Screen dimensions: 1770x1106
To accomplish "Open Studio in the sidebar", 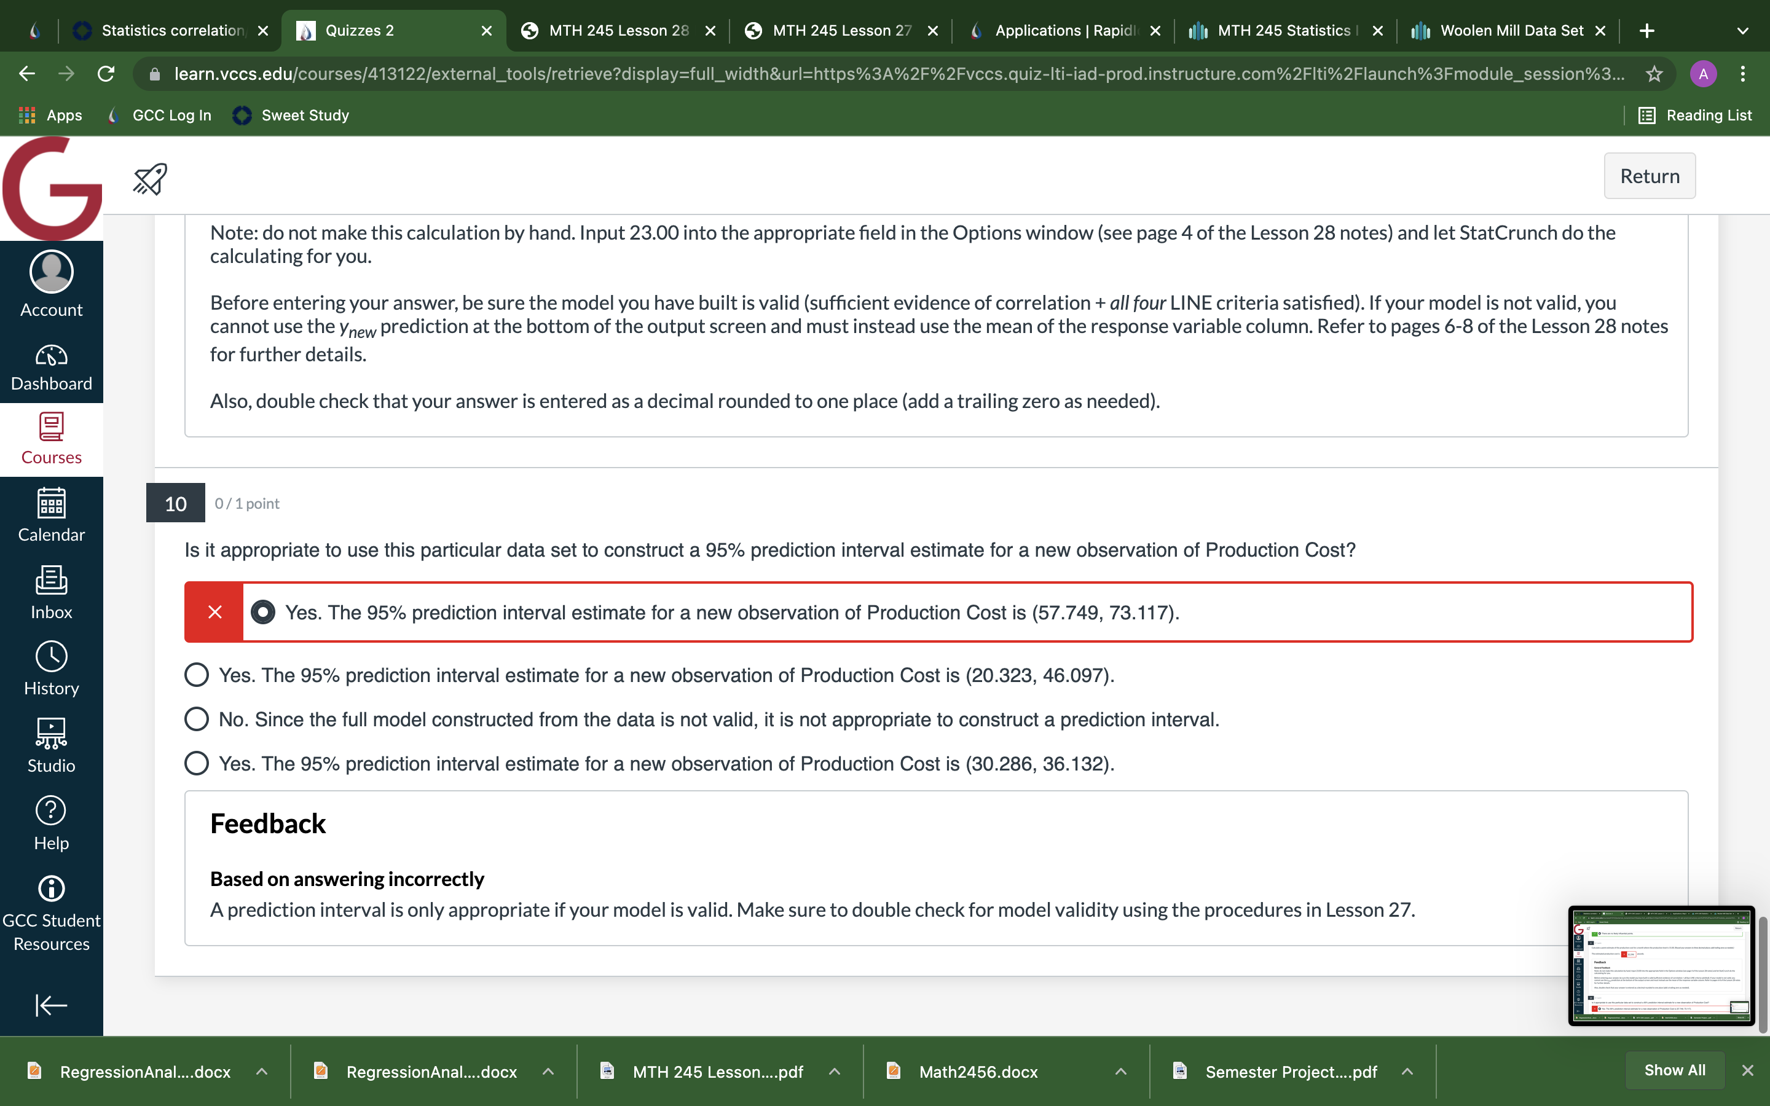I will pyautogui.click(x=51, y=746).
